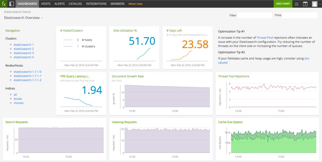Image resolution: width=322 pixels, height=162 pixels.
Task: Open the hamburger menu icon
Action: point(297,4)
